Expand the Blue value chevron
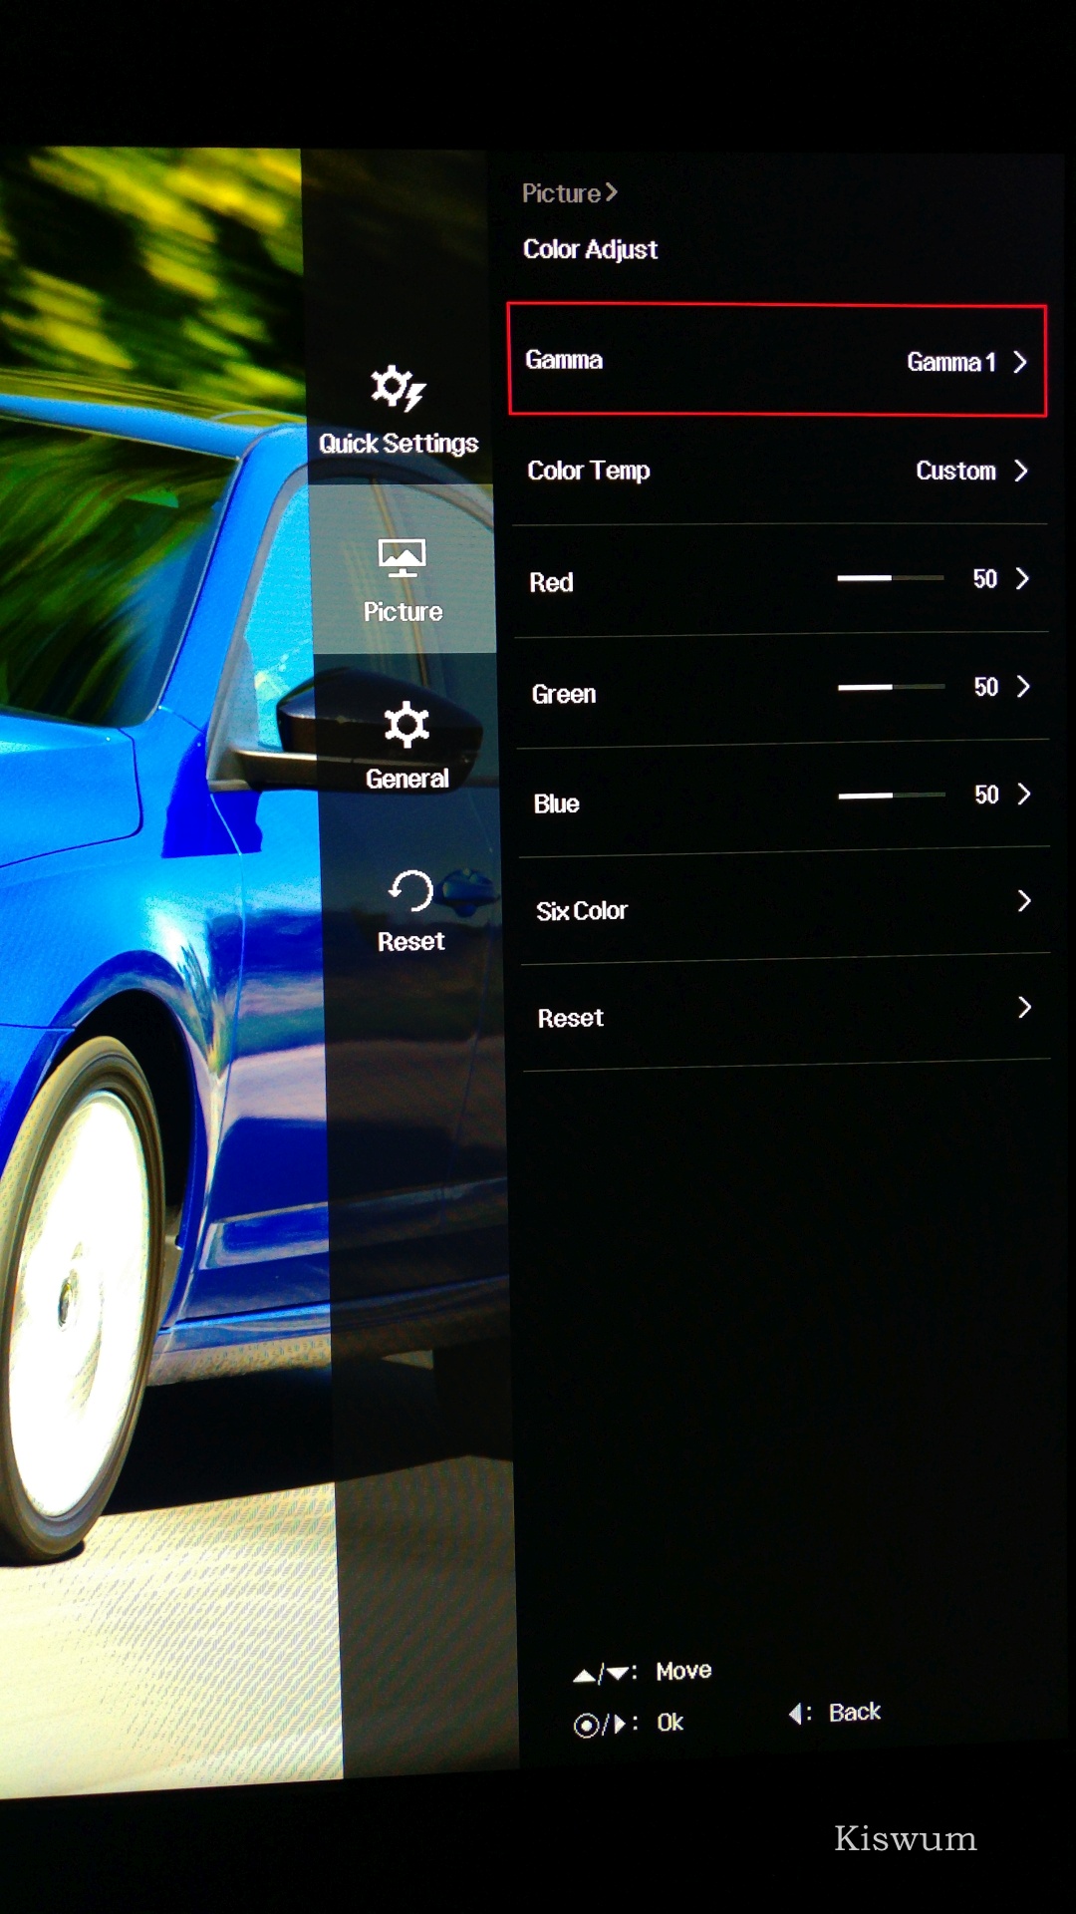This screenshot has height=1914, width=1076. [x=1023, y=794]
